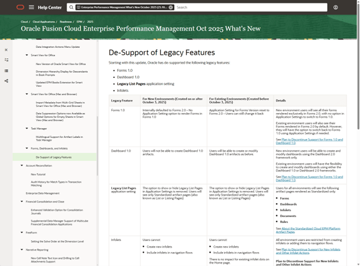Toggle the FreeForm section arrow
The height and width of the screenshot is (266, 360).
click(22, 233)
